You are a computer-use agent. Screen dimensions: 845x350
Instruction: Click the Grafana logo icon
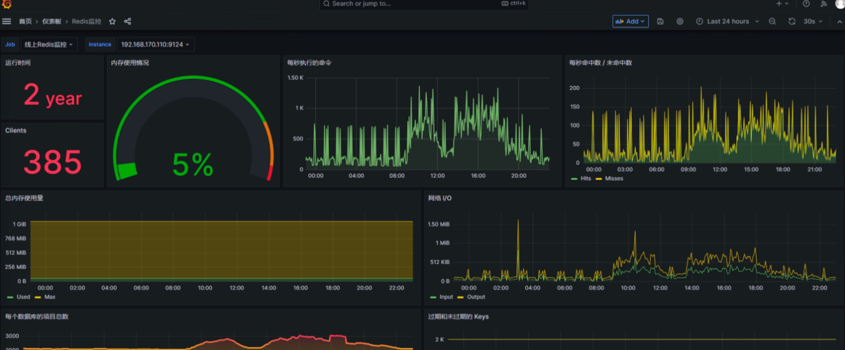pos(6,4)
